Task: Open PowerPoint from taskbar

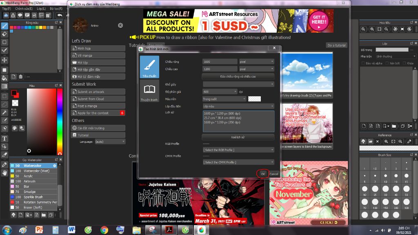Action: click(x=39, y=230)
